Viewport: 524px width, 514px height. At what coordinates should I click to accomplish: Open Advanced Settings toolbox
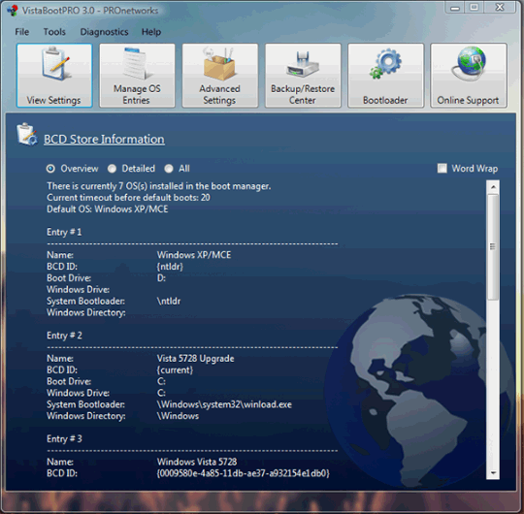point(220,76)
